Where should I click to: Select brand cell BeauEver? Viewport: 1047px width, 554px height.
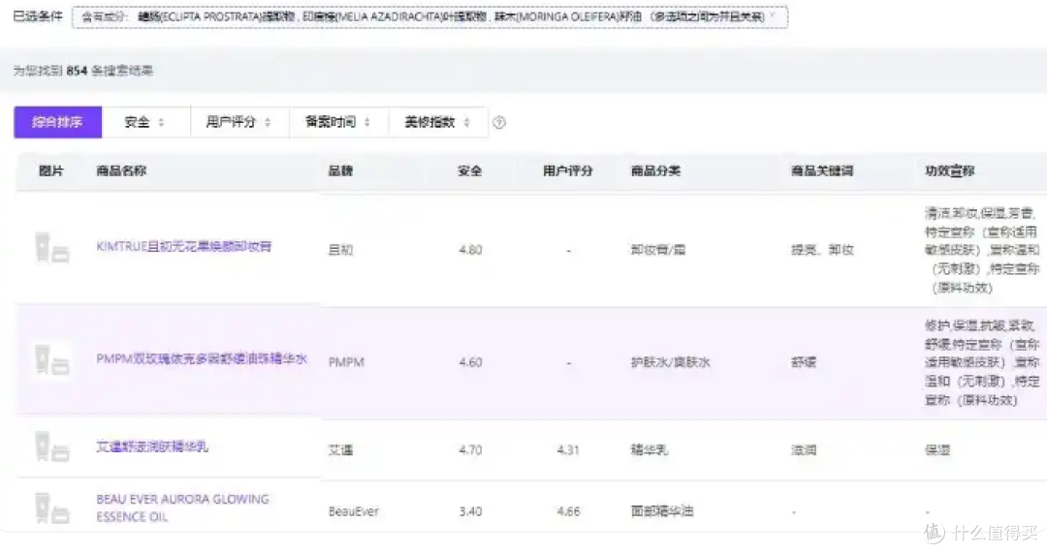click(x=353, y=511)
